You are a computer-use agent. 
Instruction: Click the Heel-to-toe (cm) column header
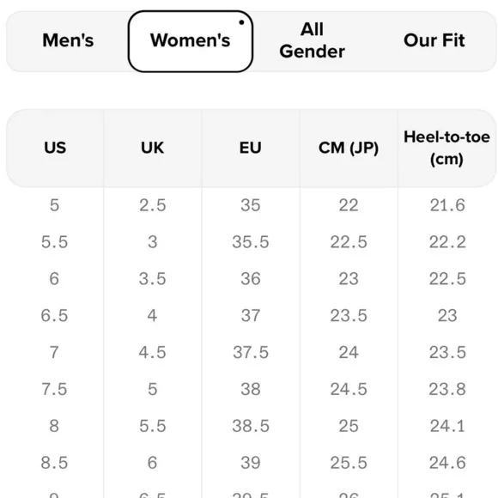[x=446, y=148]
